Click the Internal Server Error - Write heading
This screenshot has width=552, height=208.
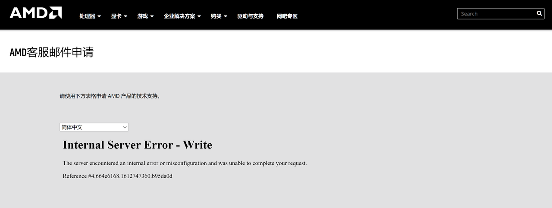(138, 145)
